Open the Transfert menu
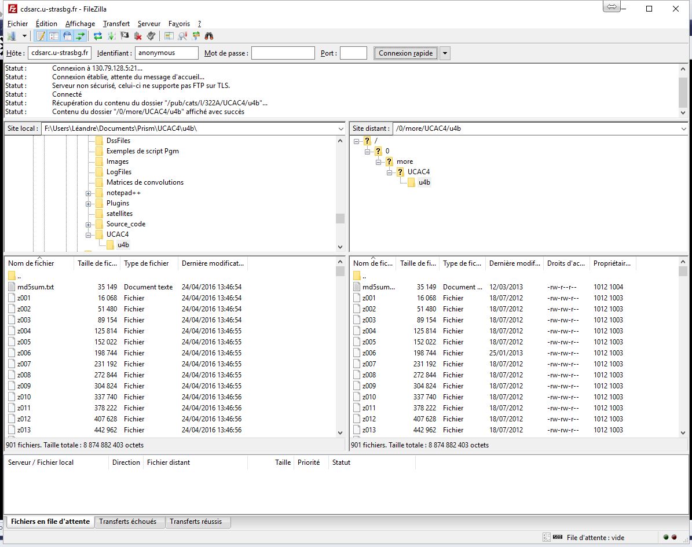Screen dimensions: 692x547 coord(116,24)
